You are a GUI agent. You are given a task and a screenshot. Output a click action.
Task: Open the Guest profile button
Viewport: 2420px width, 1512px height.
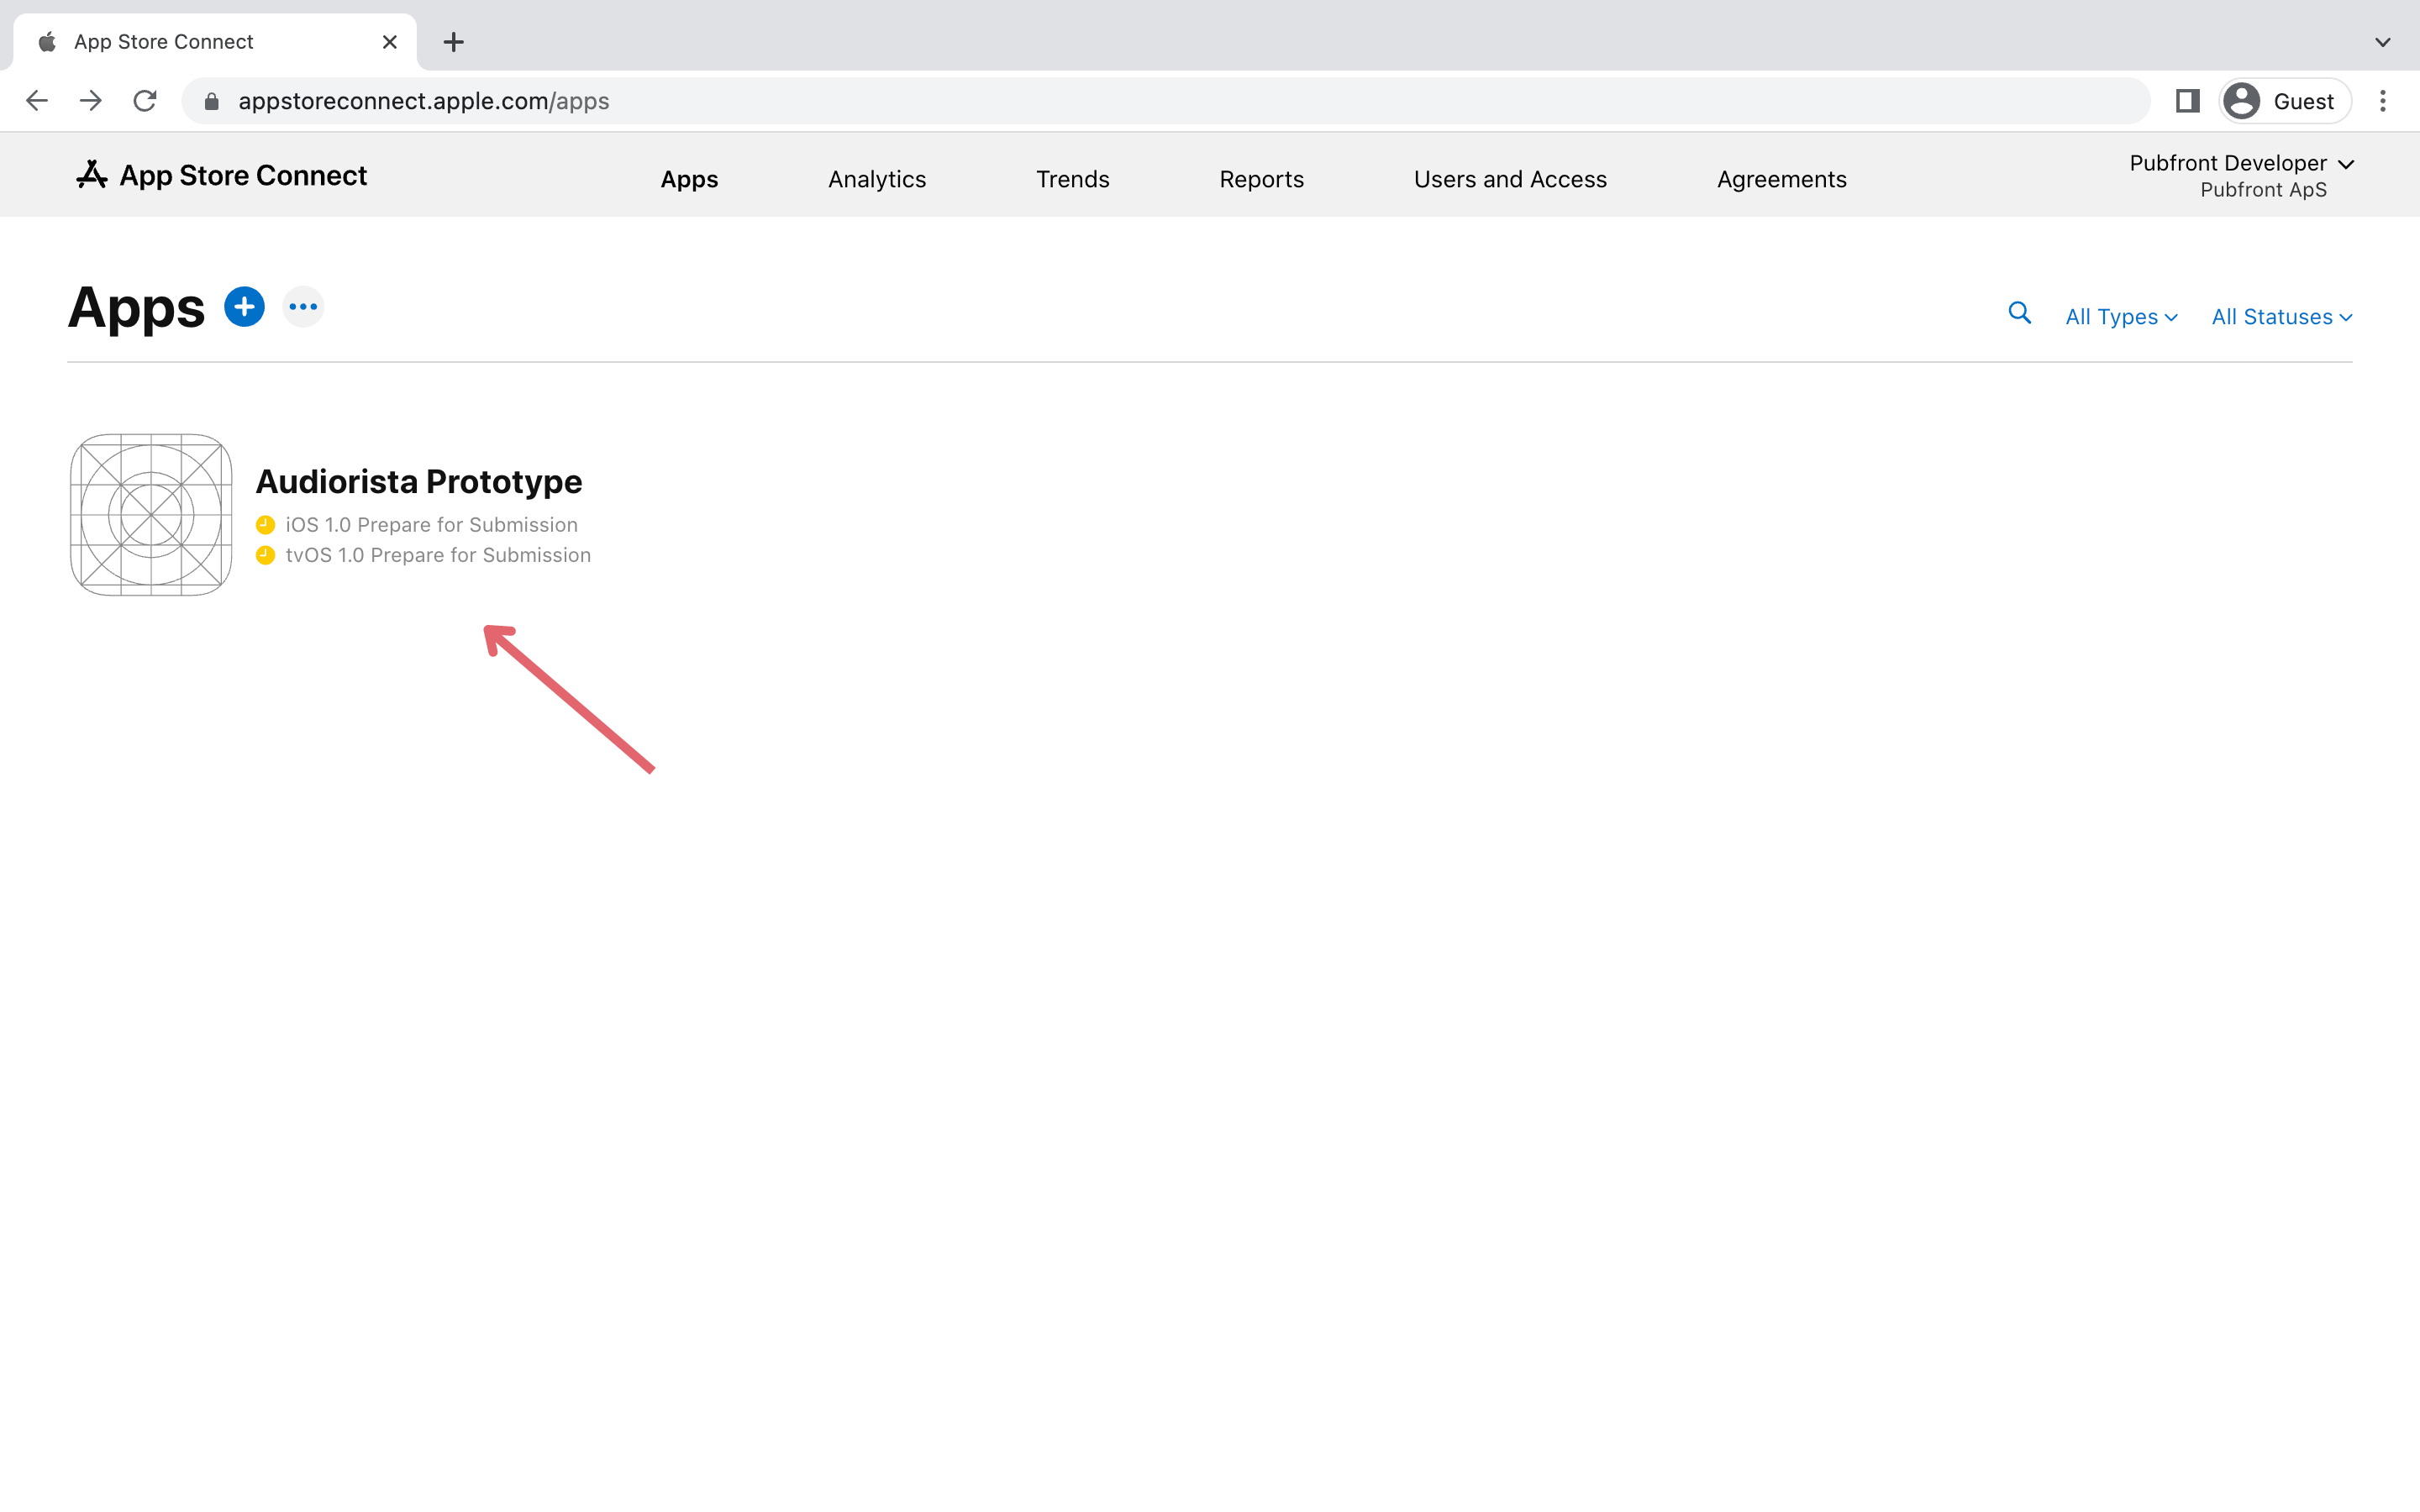click(x=2284, y=101)
